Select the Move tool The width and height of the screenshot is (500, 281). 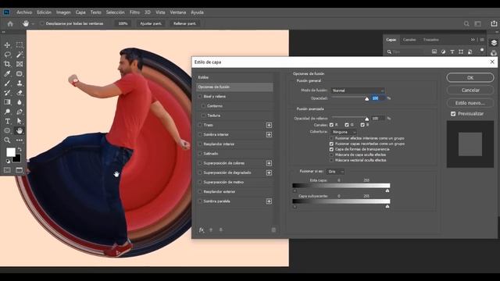pyautogui.click(x=7, y=45)
